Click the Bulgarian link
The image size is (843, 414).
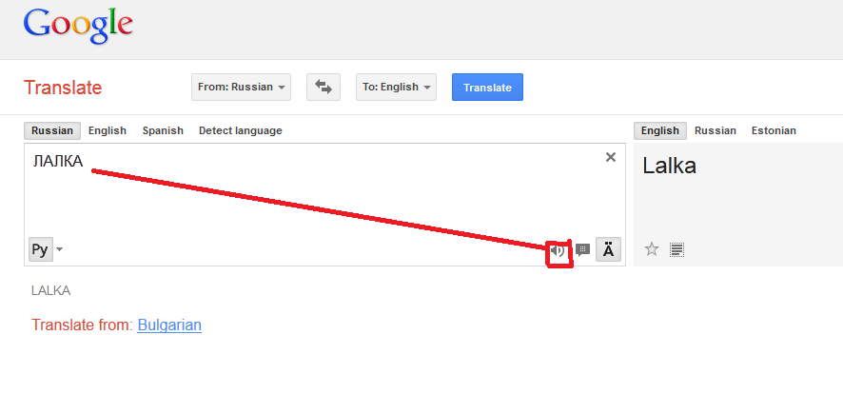click(169, 325)
